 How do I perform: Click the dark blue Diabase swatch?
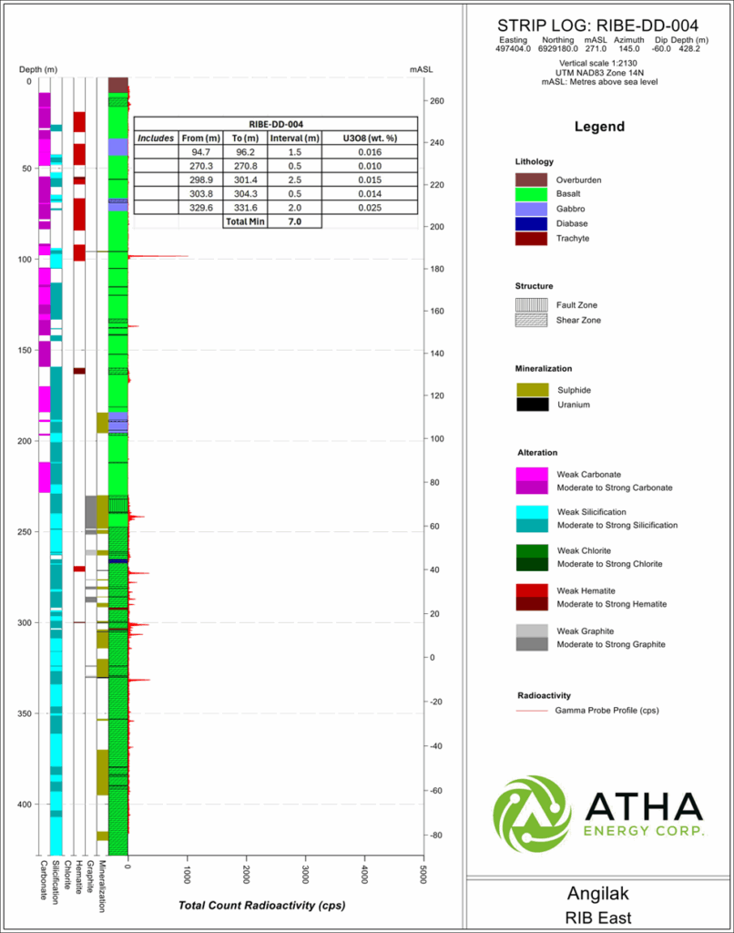tap(532, 223)
